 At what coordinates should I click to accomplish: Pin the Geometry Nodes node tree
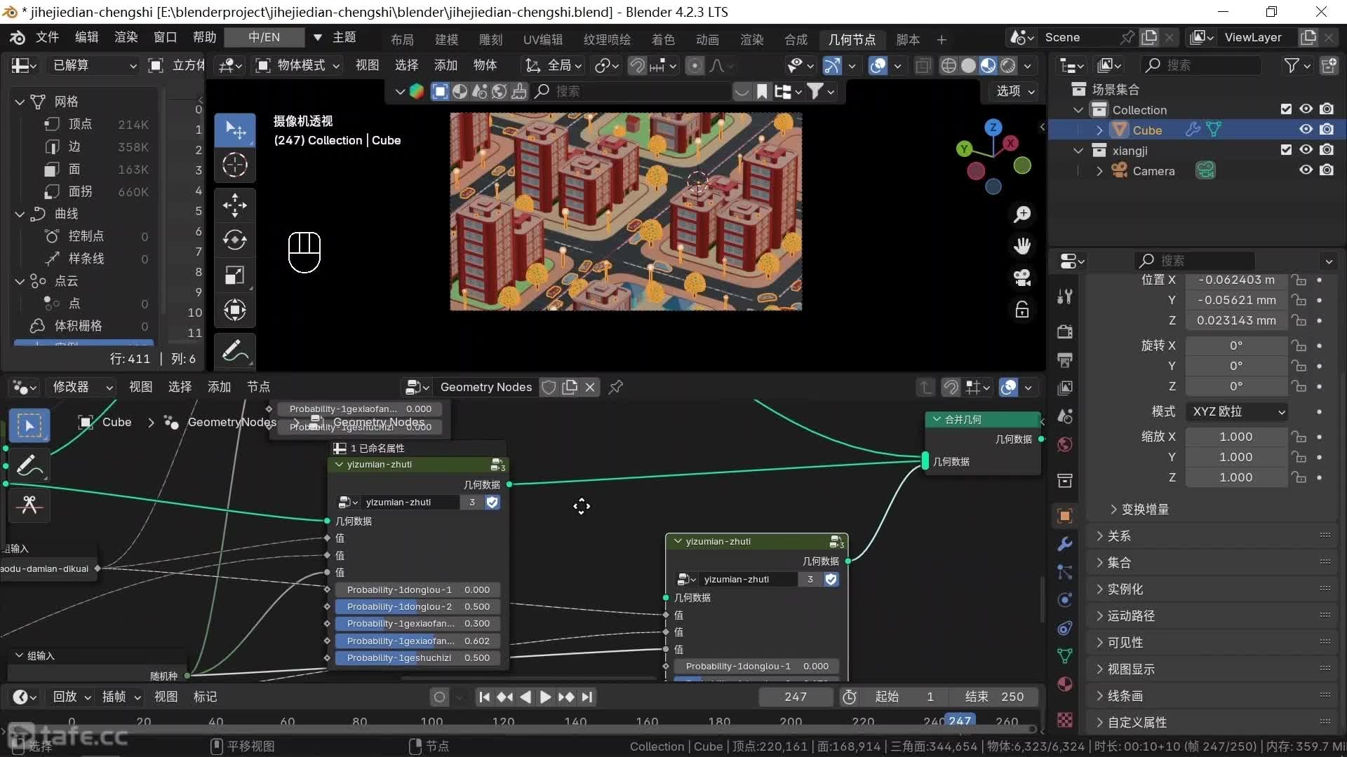coord(616,387)
